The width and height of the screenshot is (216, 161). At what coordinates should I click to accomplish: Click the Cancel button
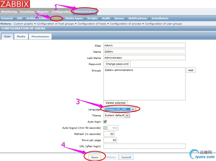tap(126, 157)
